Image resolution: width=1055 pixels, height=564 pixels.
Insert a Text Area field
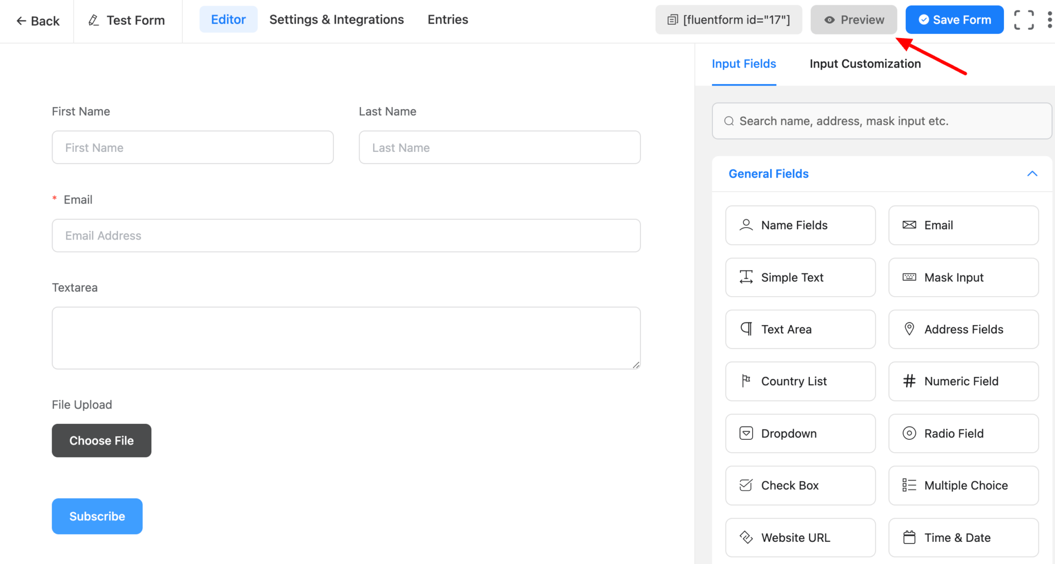(x=800, y=329)
